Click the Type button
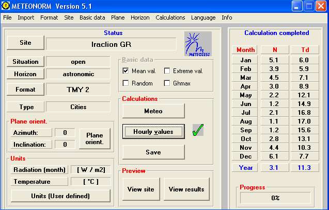The height and width of the screenshot is (210, 329). click(26, 107)
